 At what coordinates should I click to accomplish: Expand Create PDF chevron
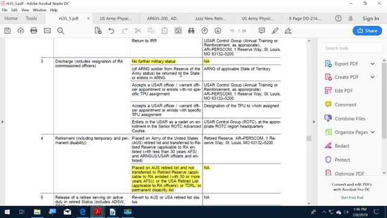tap(372, 77)
